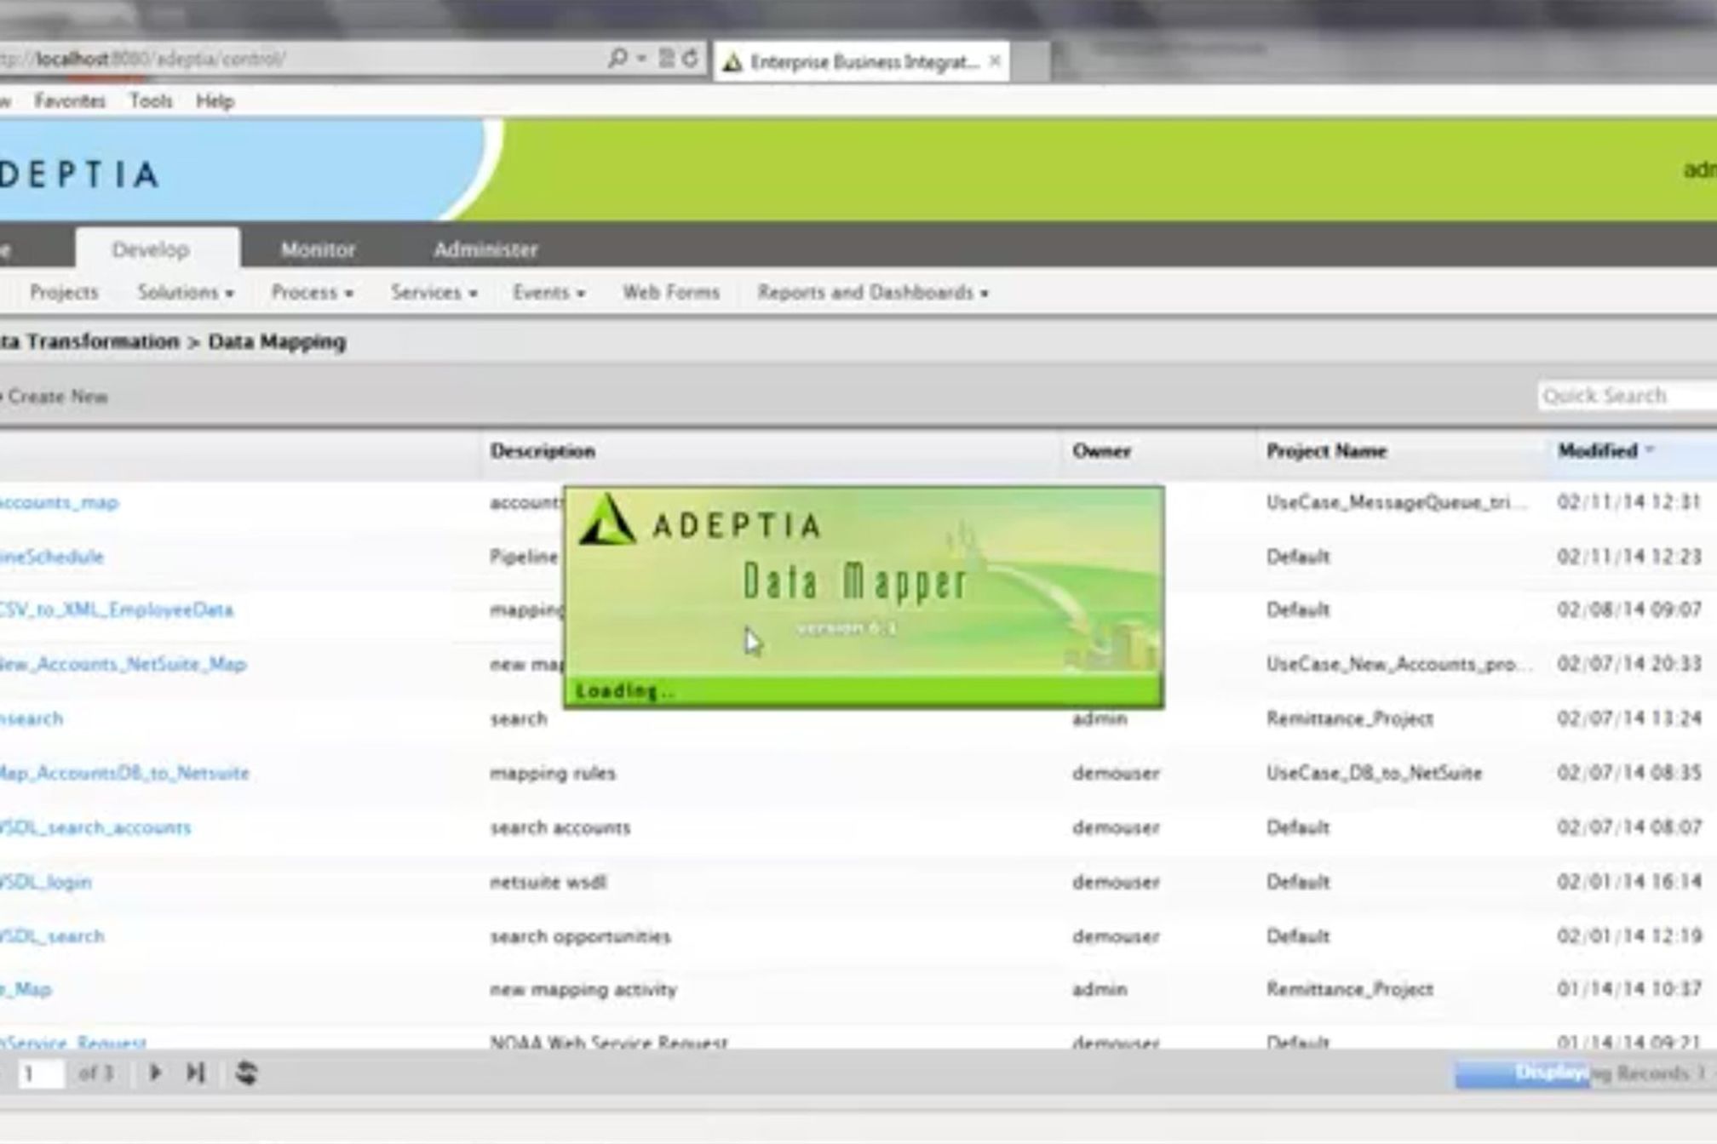The width and height of the screenshot is (1717, 1144).
Task: Expand the Services dropdown menu
Action: coord(433,293)
